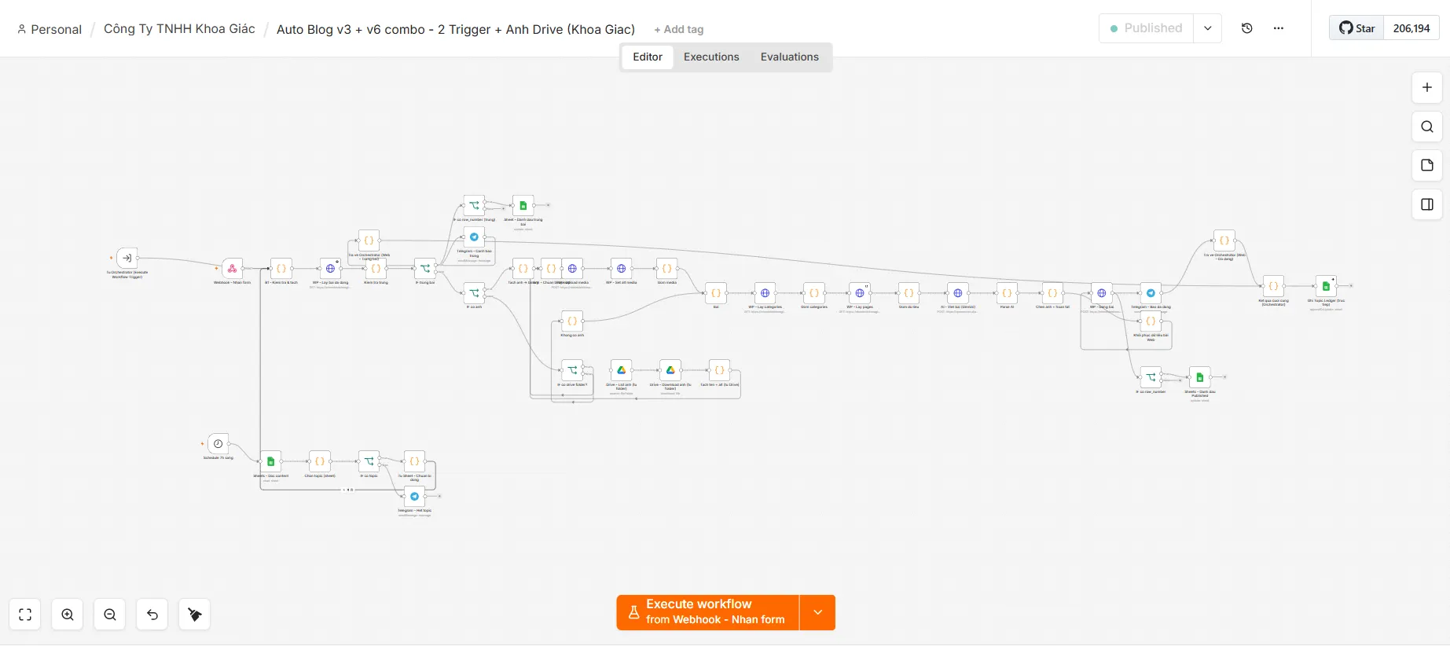Screen dimensions: 1450x646
Task: Select the Khong co anh code node
Action: pos(572,321)
